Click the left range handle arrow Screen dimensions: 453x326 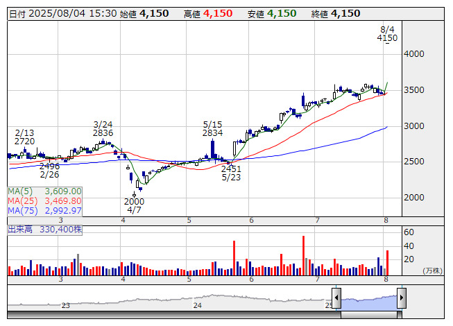(x=336, y=298)
